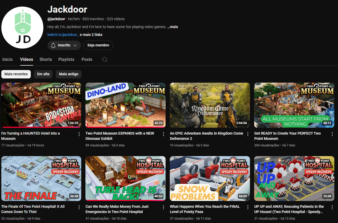Open options for PERFECT Two Point Museum video
The height and width of the screenshot is (223, 338).
[332, 134]
